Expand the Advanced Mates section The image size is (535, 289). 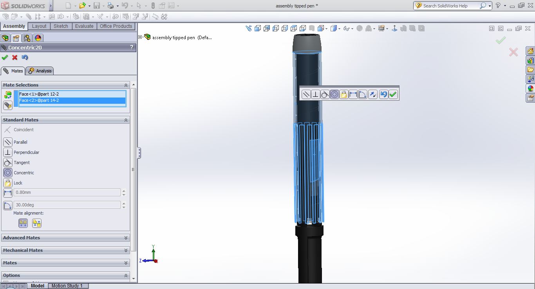coord(65,238)
